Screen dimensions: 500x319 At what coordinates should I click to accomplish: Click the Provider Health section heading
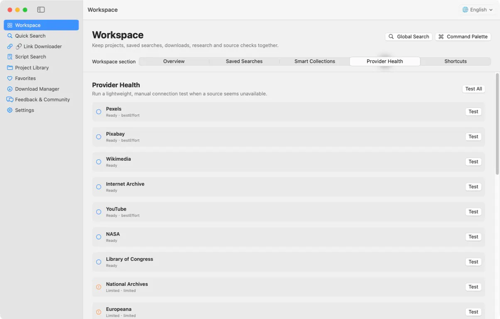(x=116, y=85)
